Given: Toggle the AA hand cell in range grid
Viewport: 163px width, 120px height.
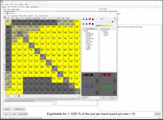Looking at the screenshot, I should click(x=9, y=23).
